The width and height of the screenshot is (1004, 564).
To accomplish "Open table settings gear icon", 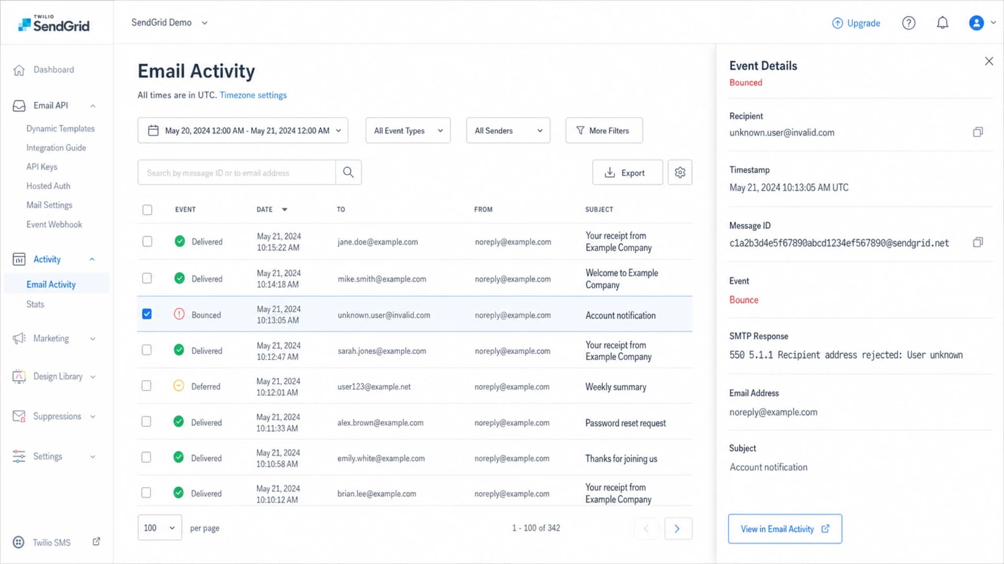I will coord(680,172).
